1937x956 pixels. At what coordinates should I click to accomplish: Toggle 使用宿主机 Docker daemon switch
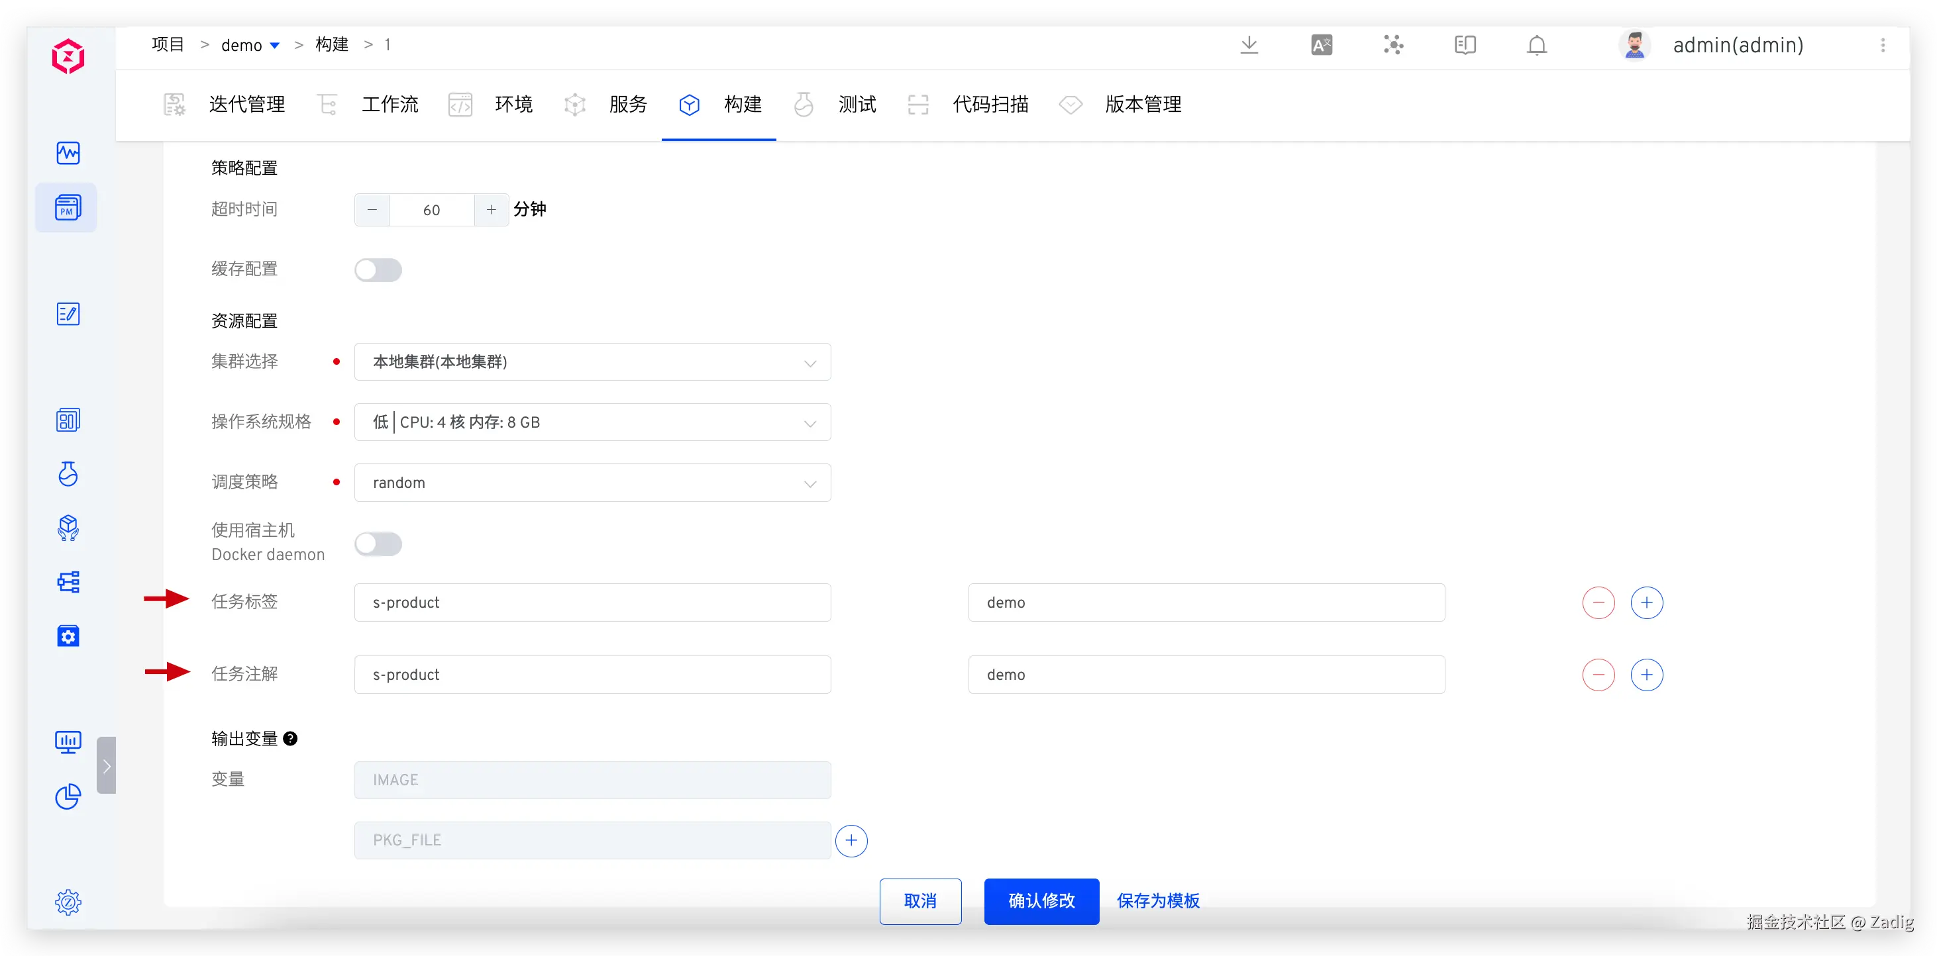pos(378,544)
